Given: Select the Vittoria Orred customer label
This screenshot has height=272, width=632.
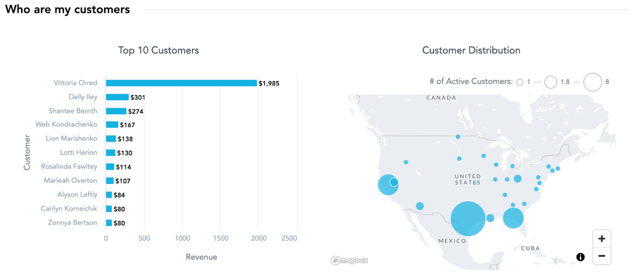Looking at the screenshot, I should (x=75, y=83).
